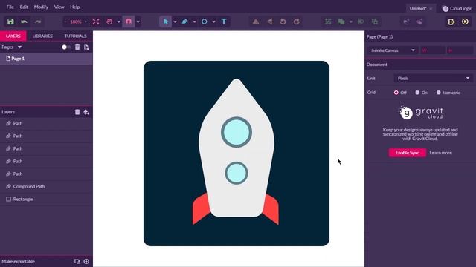Click the Flip vertical triangle icon
This screenshot has width=476, height=267.
(x=256, y=22)
